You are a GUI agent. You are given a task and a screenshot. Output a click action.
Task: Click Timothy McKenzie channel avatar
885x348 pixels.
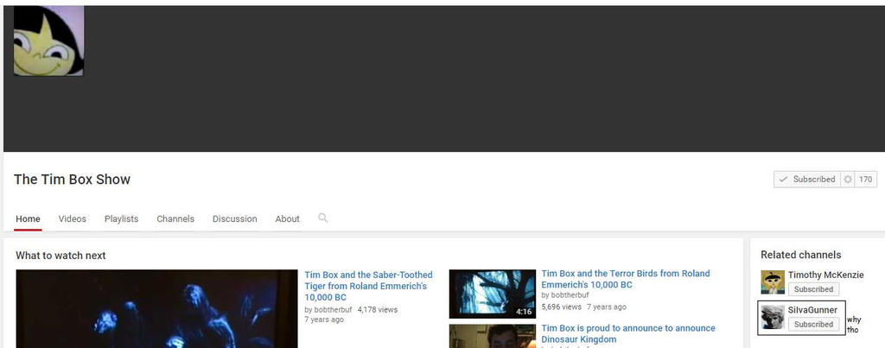pyautogui.click(x=773, y=282)
